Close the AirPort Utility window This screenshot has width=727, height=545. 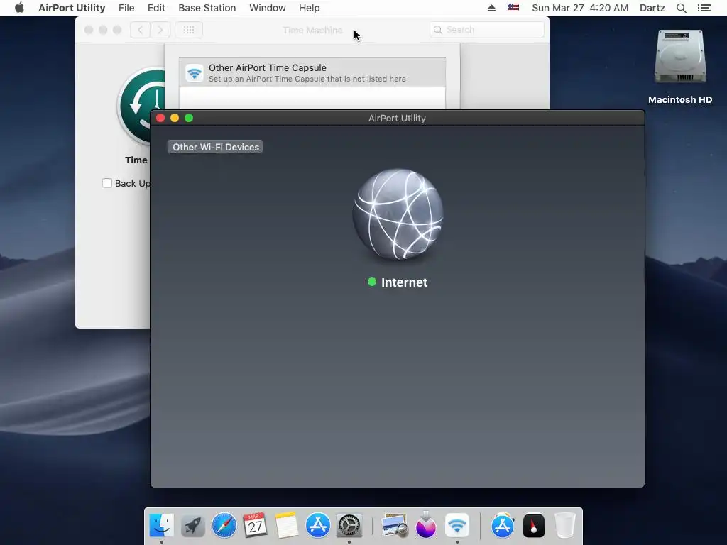point(160,118)
